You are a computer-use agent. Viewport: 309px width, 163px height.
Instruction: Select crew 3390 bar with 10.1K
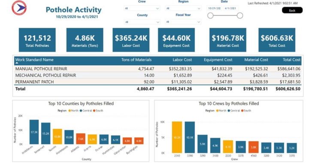[x=190, y=137]
